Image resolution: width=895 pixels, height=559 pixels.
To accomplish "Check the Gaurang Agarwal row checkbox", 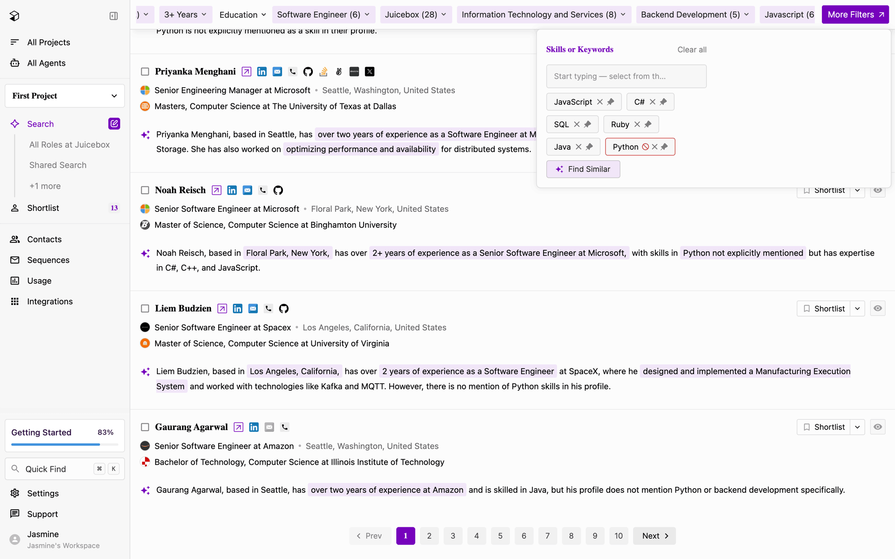I will click(x=145, y=427).
